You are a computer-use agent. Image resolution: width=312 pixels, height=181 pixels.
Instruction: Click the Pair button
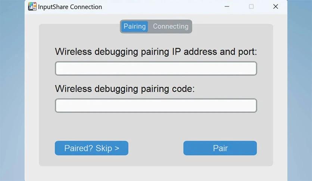coord(220,148)
